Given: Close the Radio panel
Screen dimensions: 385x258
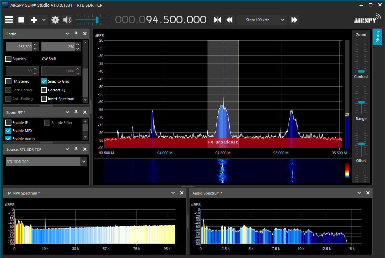Looking at the screenshot, I should click(x=85, y=34).
